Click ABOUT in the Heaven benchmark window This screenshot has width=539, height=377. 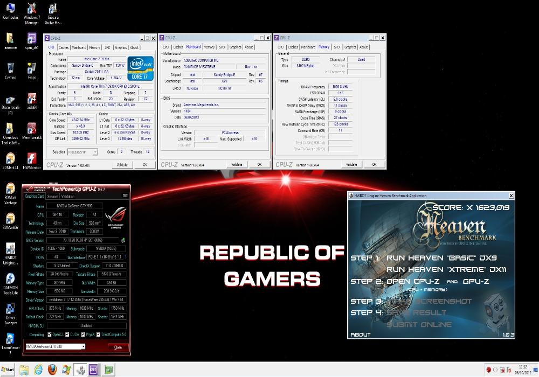click(x=360, y=335)
